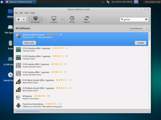The width and height of the screenshot is (161, 120).
Task: Expand the Installed dropdown arrow
Action: pos(63,19)
